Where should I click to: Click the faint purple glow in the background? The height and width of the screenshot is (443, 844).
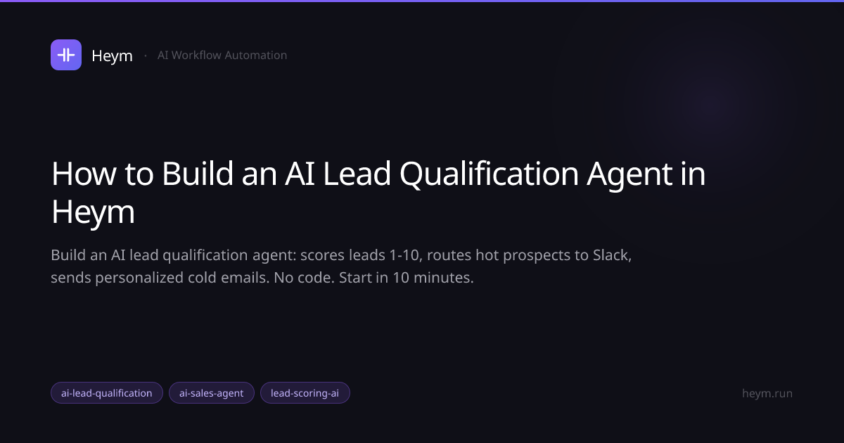[710, 105]
